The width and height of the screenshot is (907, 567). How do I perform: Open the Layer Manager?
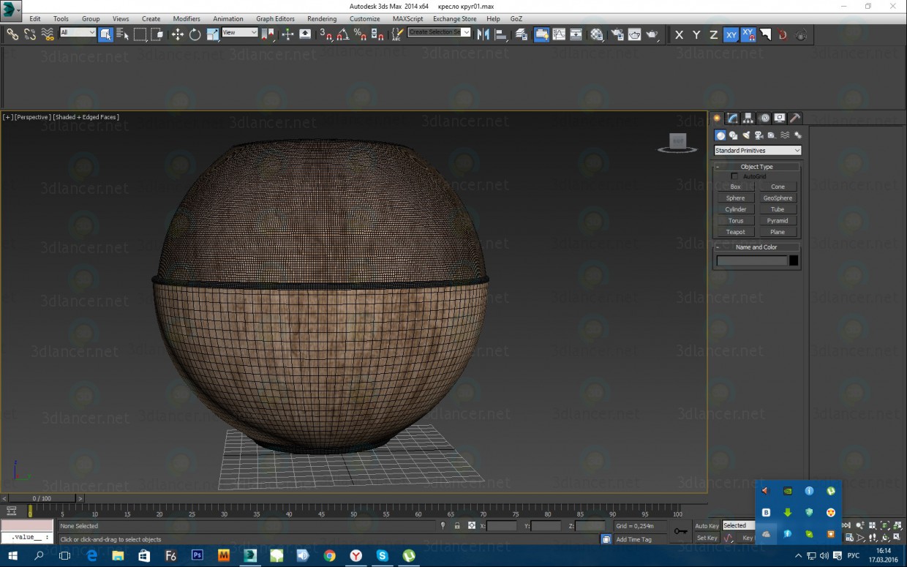[x=522, y=34]
